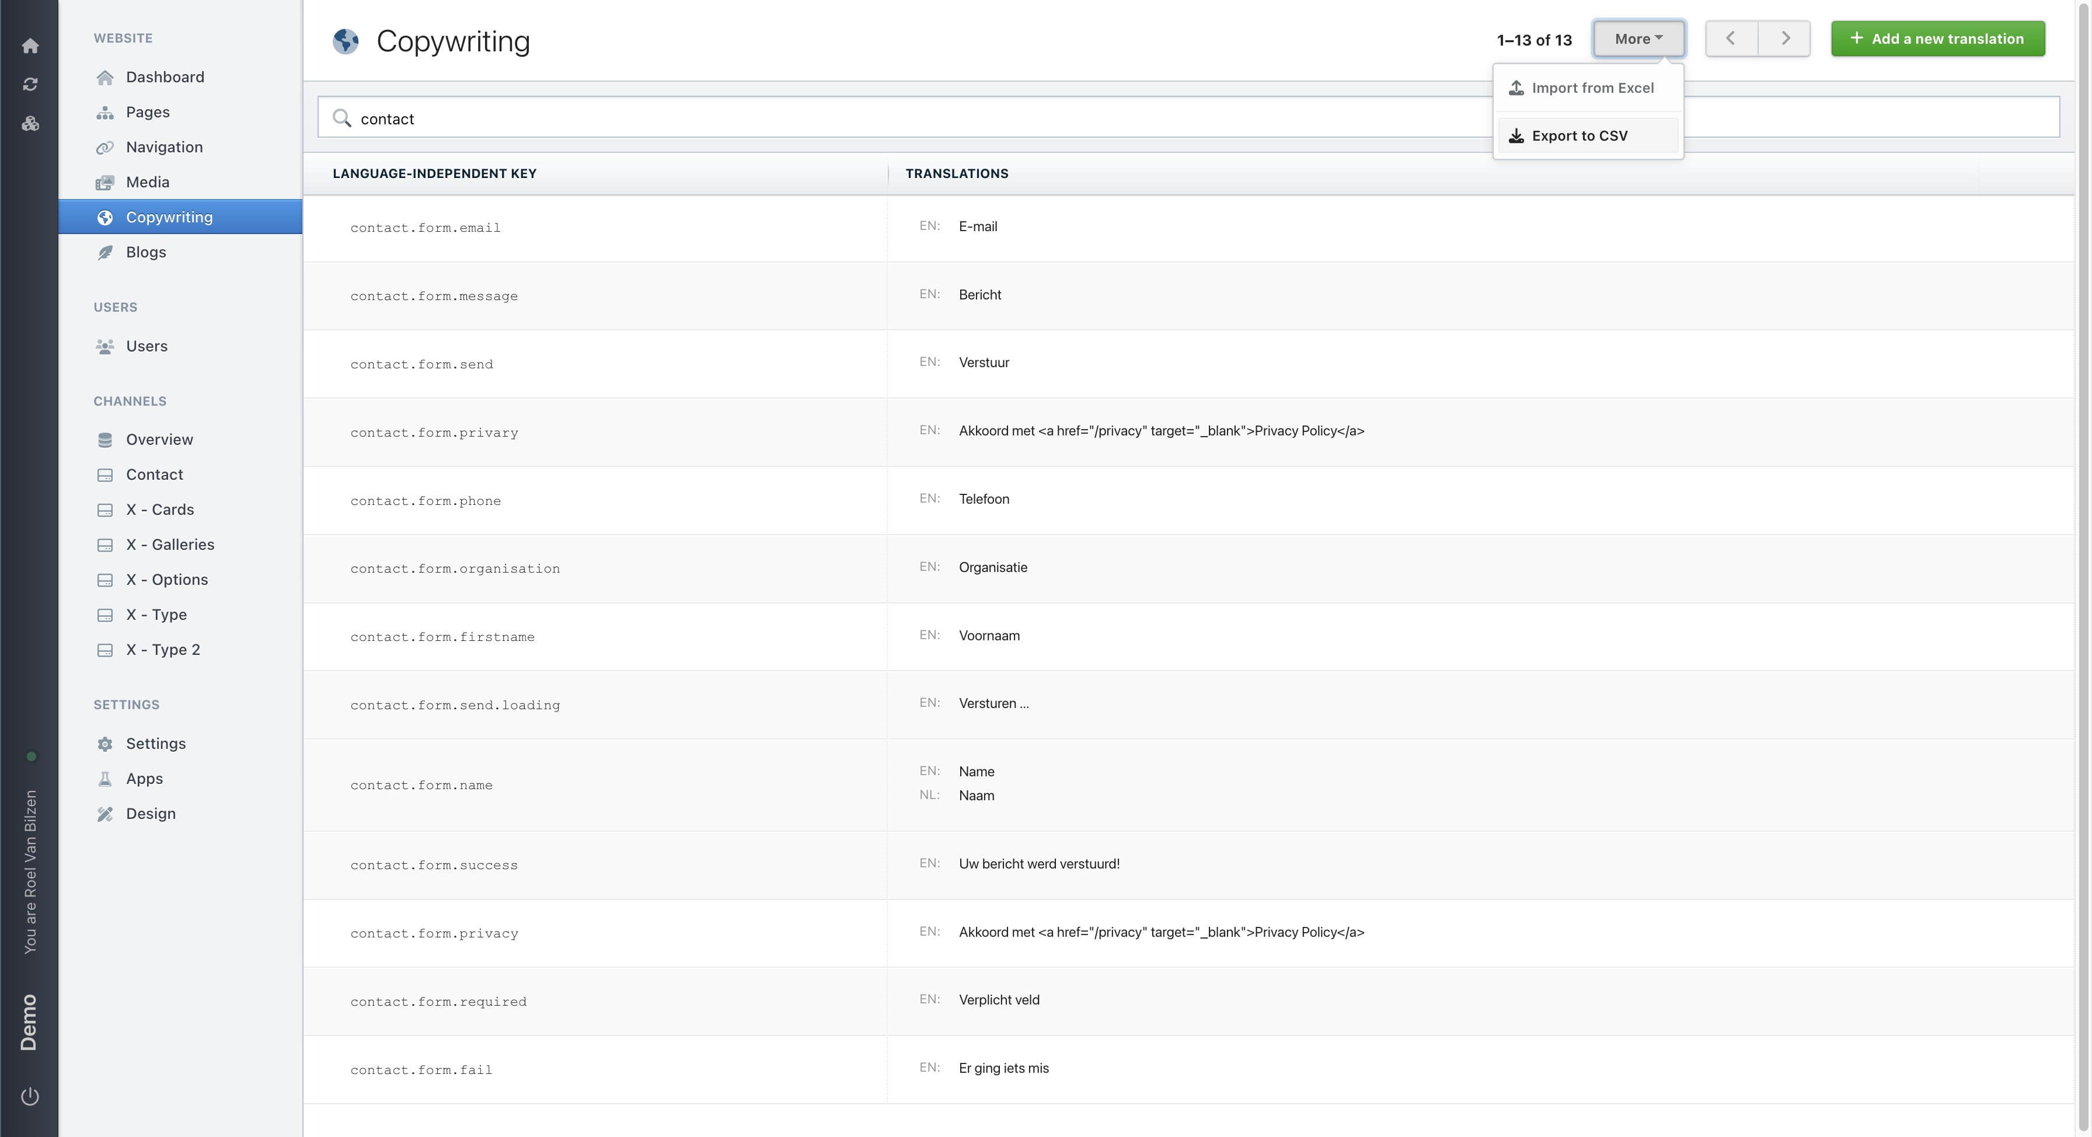Screen dimensions: 2092x1137
Task: Open the Users section in the sidebar
Action: pyautogui.click(x=146, y=345)
